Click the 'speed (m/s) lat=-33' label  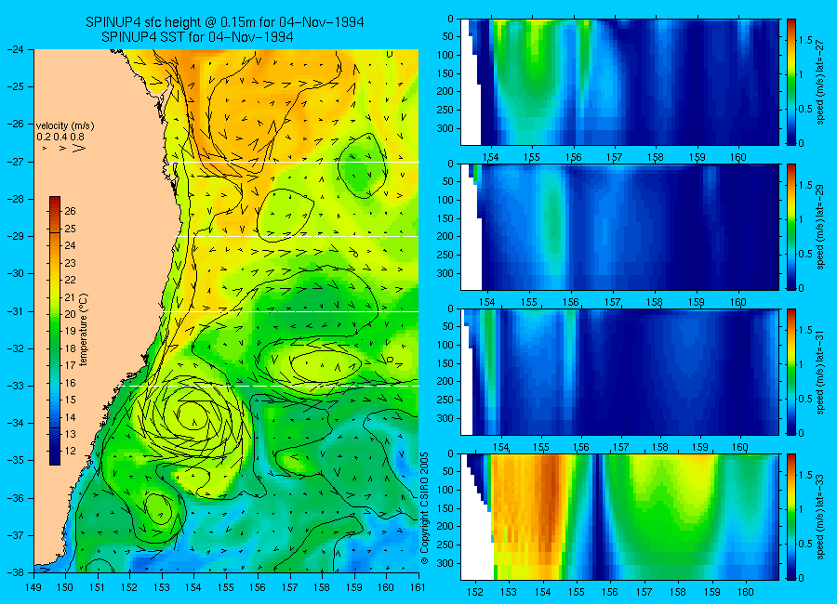coord(821,517)
